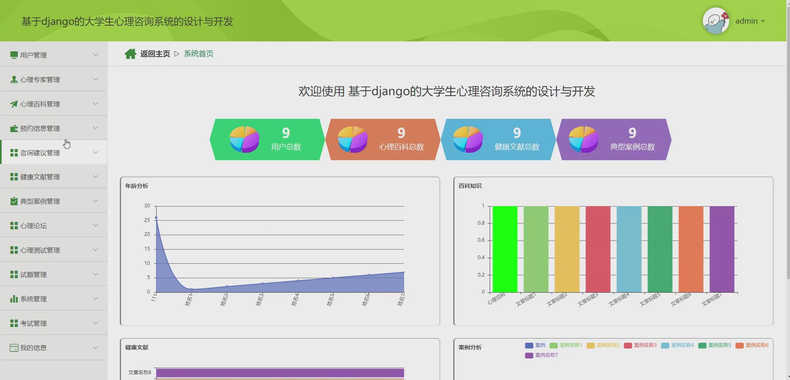Expand the 典型案例管理 chevron
The width and height of the screenshot is (790, 380).
[x=95, y=201]
